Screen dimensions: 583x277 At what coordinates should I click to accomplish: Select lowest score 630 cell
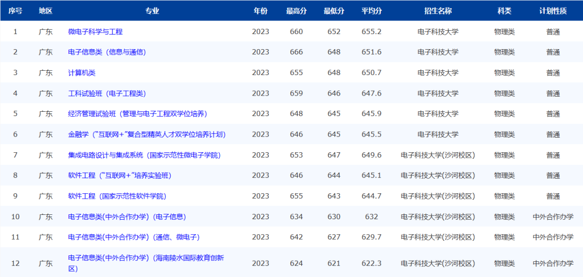[x=334, y=217]
